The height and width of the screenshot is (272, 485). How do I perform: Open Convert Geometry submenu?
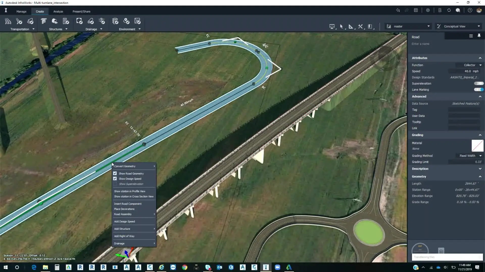(x=134, y=166)
